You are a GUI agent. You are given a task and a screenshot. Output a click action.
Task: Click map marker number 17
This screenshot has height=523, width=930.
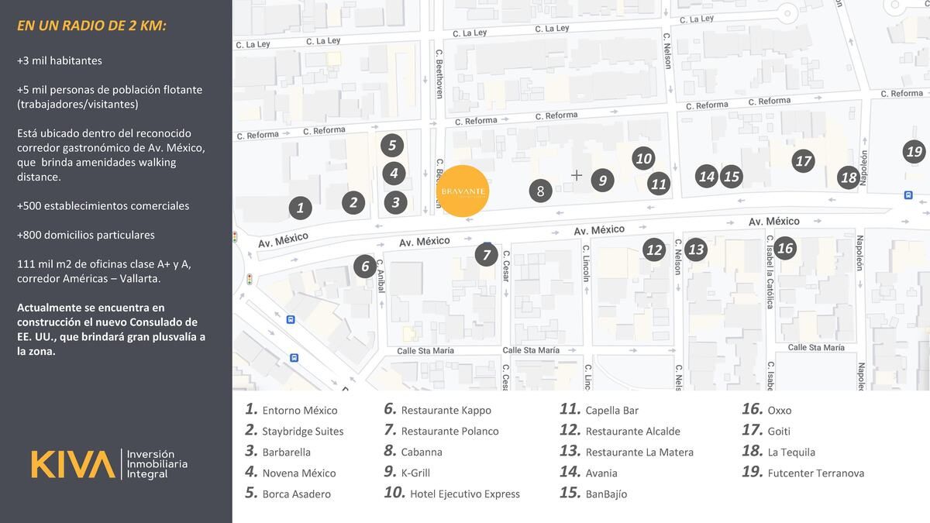click(x=804, y=160)
